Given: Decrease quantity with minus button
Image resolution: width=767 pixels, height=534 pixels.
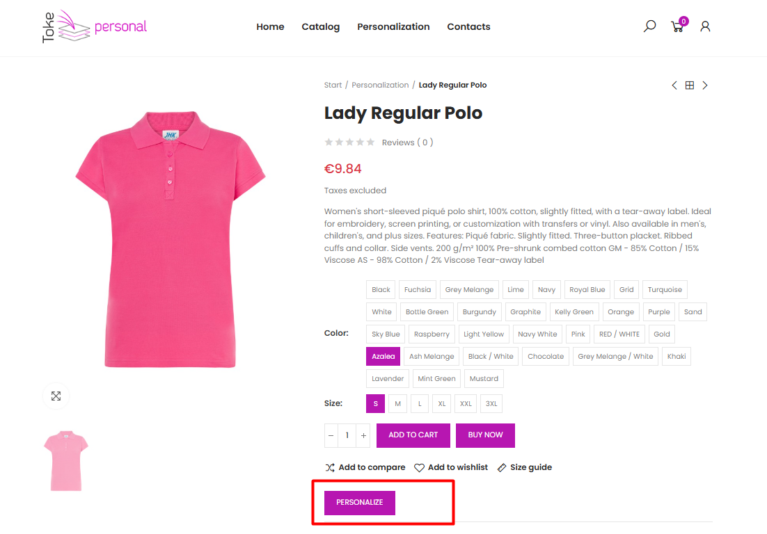Looking at the screenshot, I should click(x=331, y=435).
